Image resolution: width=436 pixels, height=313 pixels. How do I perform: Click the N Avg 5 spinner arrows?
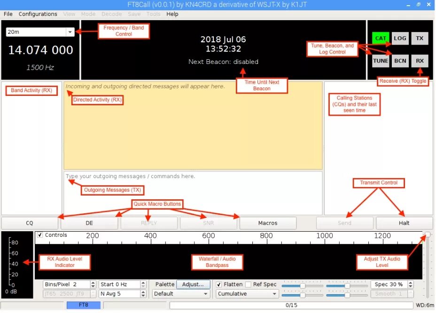coord(143,294)
